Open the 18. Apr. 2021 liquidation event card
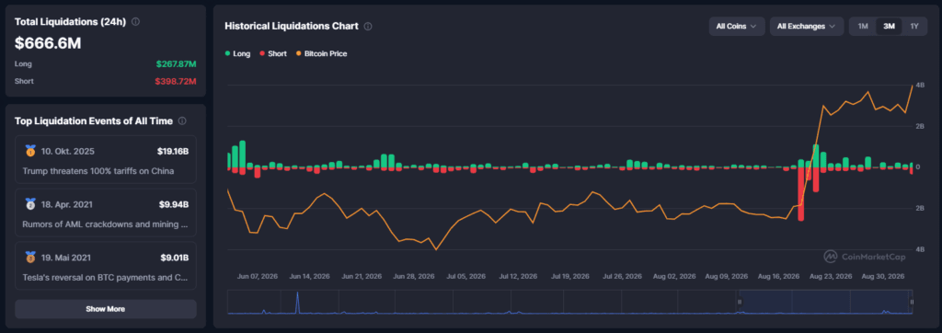The image size is (942, 333). click(x=106, y=213)
